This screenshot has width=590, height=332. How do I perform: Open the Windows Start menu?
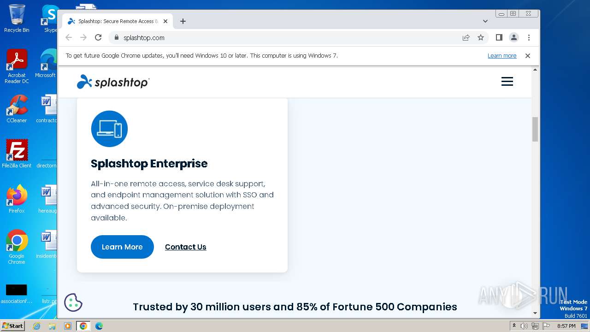point(13,326)
